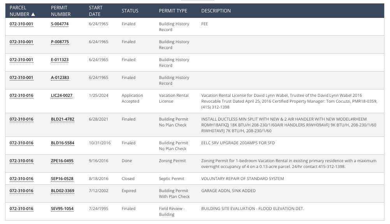This screenshot has height=224, width=390.
Task: Open permit E-011323 link
Action: pos(60,59)
